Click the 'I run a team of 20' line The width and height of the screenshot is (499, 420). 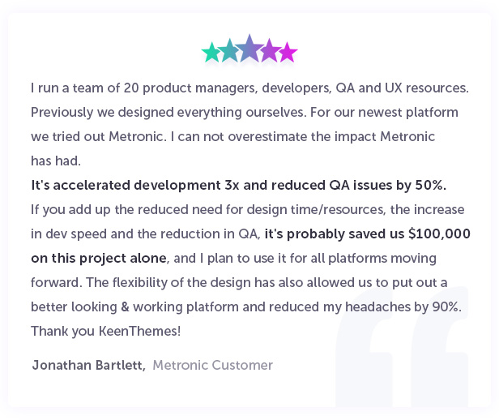[x=249, y=88]
